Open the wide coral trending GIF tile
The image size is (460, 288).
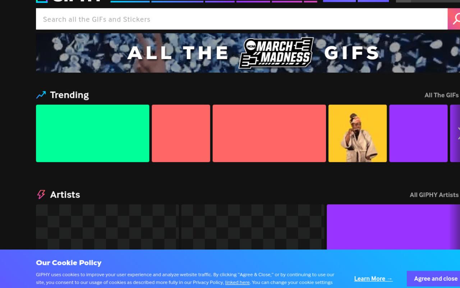(x=269, y=133)
